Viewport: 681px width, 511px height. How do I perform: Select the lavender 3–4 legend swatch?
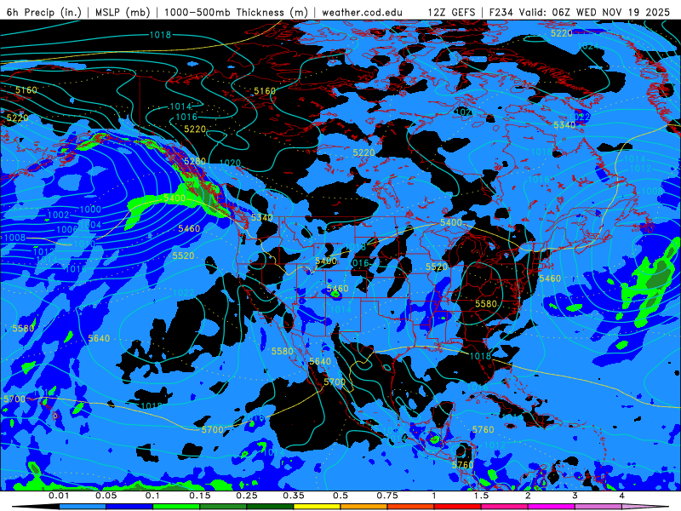pos(598,507)
